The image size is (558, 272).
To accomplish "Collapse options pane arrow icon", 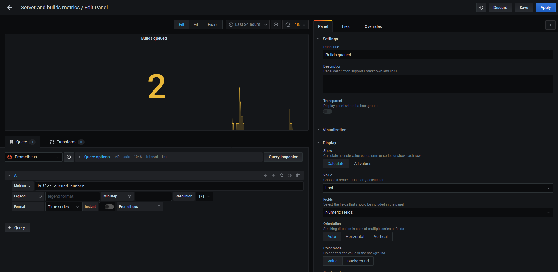I will [550, 25].
